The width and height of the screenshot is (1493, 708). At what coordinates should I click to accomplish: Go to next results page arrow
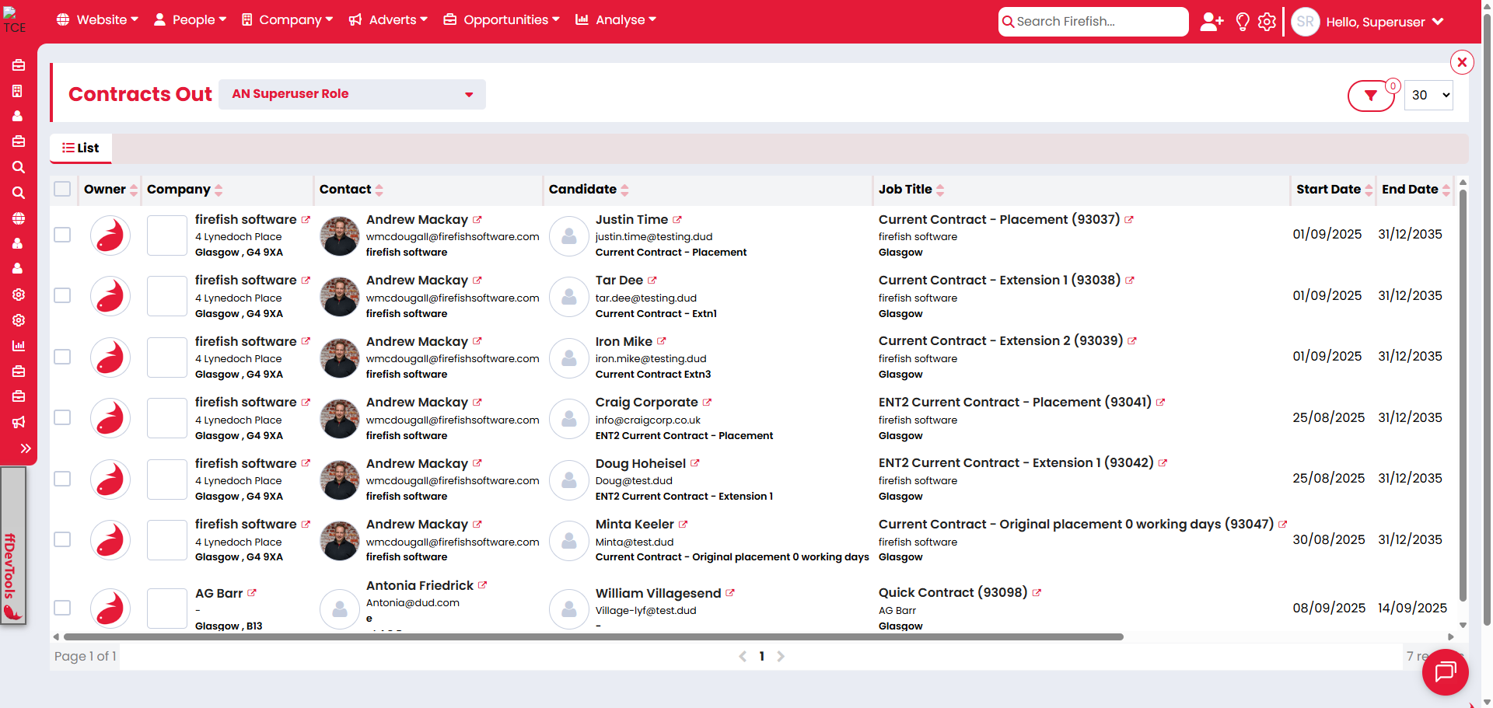pyautogui.click(x=781, y=657)
